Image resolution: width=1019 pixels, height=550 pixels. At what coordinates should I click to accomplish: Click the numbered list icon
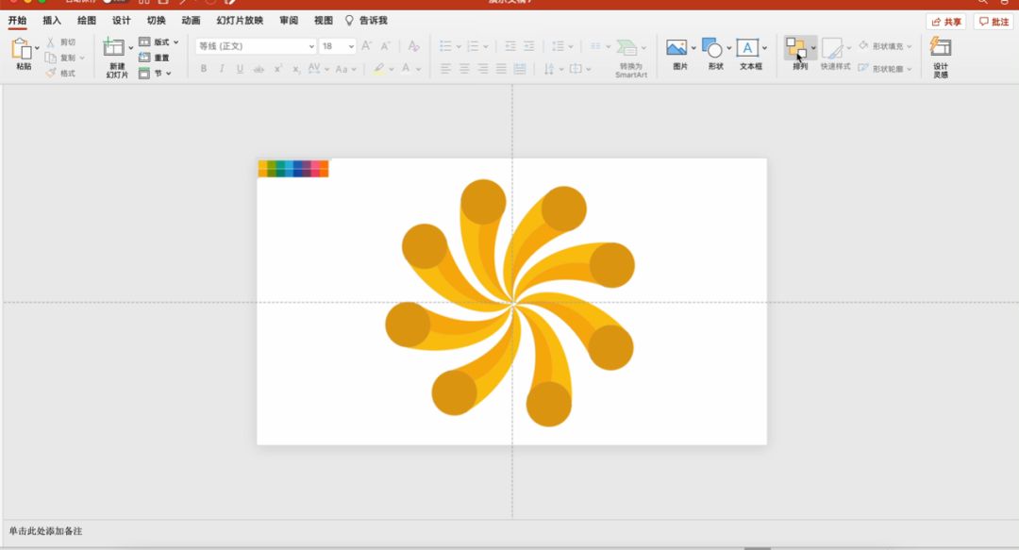click(x=473, y=46)
